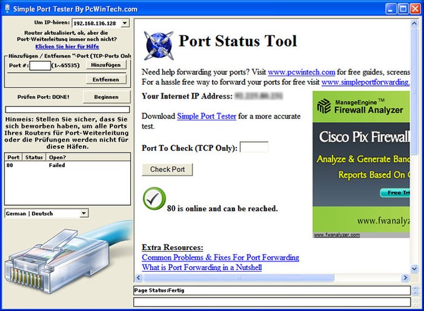Click the Check Port button
This screenshot has height=311, width=424.
pyautogui.click(x=167, y=170)
